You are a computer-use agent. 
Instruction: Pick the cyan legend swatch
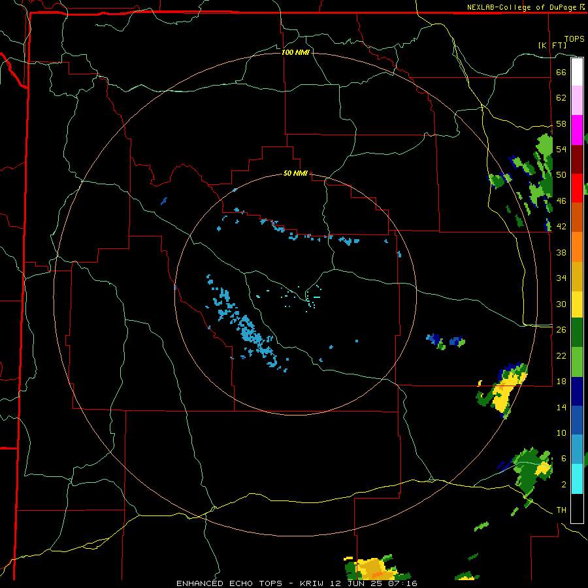click(577, 479)
